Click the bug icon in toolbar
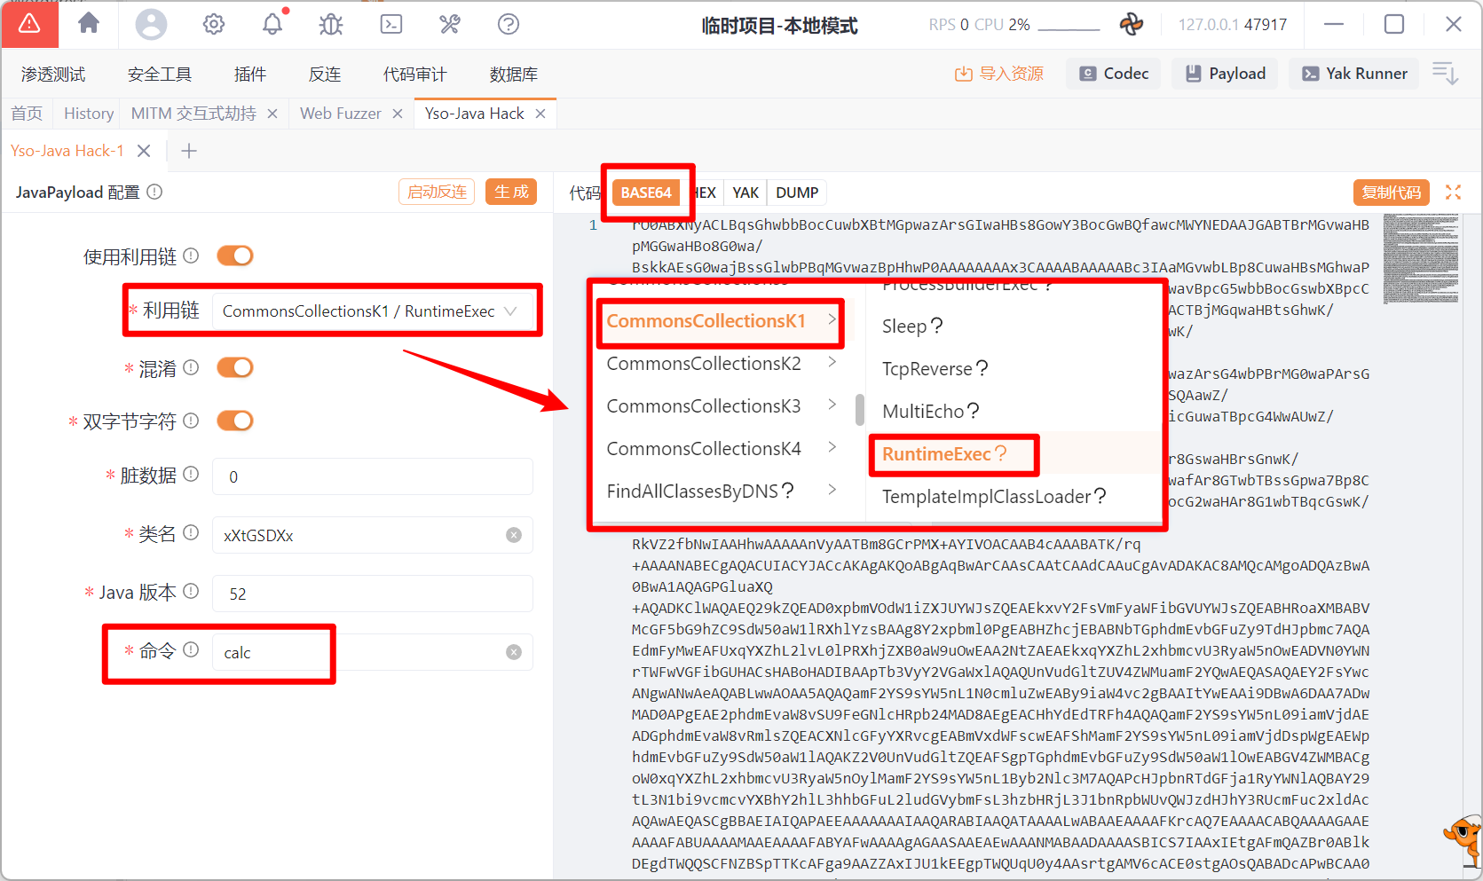Viewport: 1483px width, 881px height. 331,24
